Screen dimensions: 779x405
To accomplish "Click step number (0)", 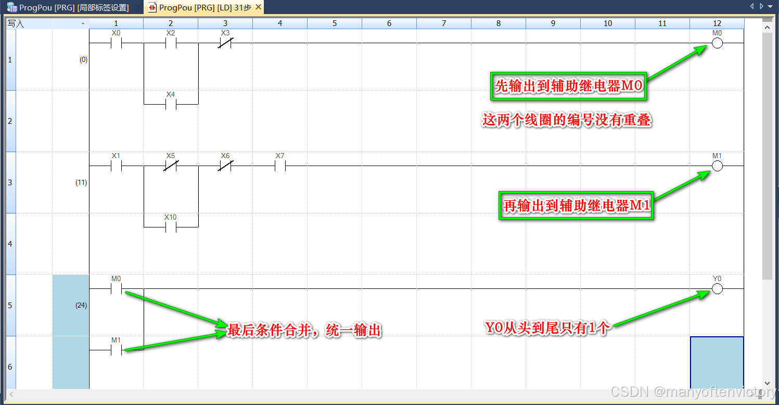I will [83, 60].
